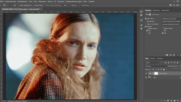Filter layers by pixel layer icon

click(166, 63)
